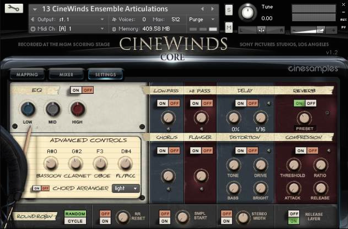Viewport: 348px width, 229px height.
Task: Switch the EQ ON
Action: click(76, 90)
